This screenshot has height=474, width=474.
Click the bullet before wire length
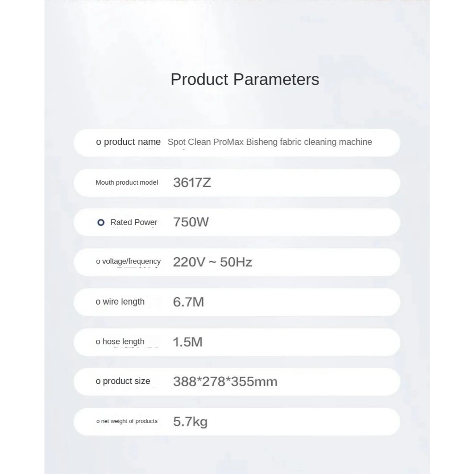coord(98,302)
